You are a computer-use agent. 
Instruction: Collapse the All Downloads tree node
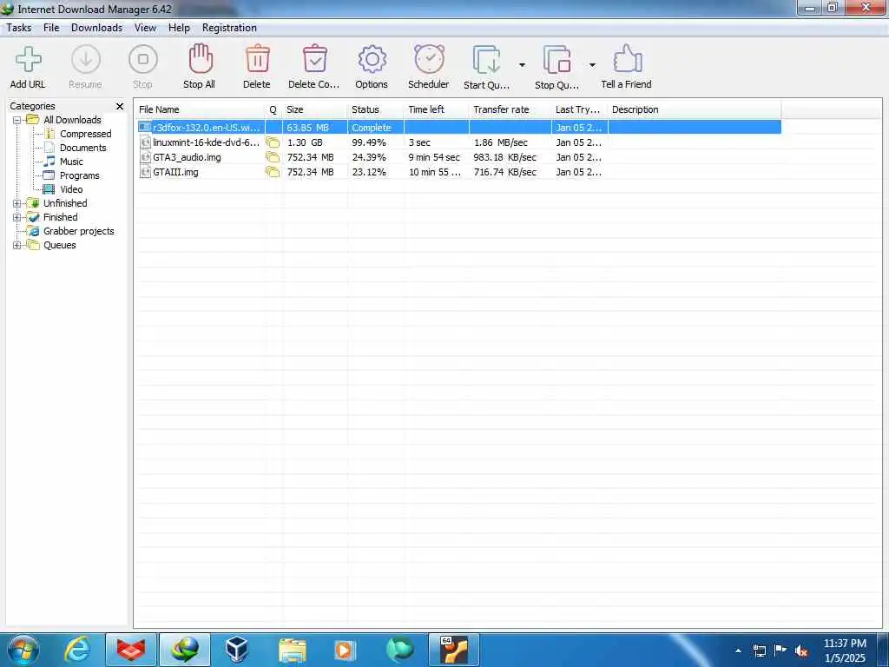(x=17, y=120)
